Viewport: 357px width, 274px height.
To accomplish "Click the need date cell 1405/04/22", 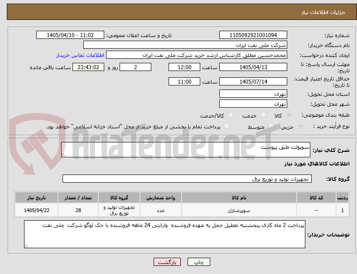I will point(36,210).
